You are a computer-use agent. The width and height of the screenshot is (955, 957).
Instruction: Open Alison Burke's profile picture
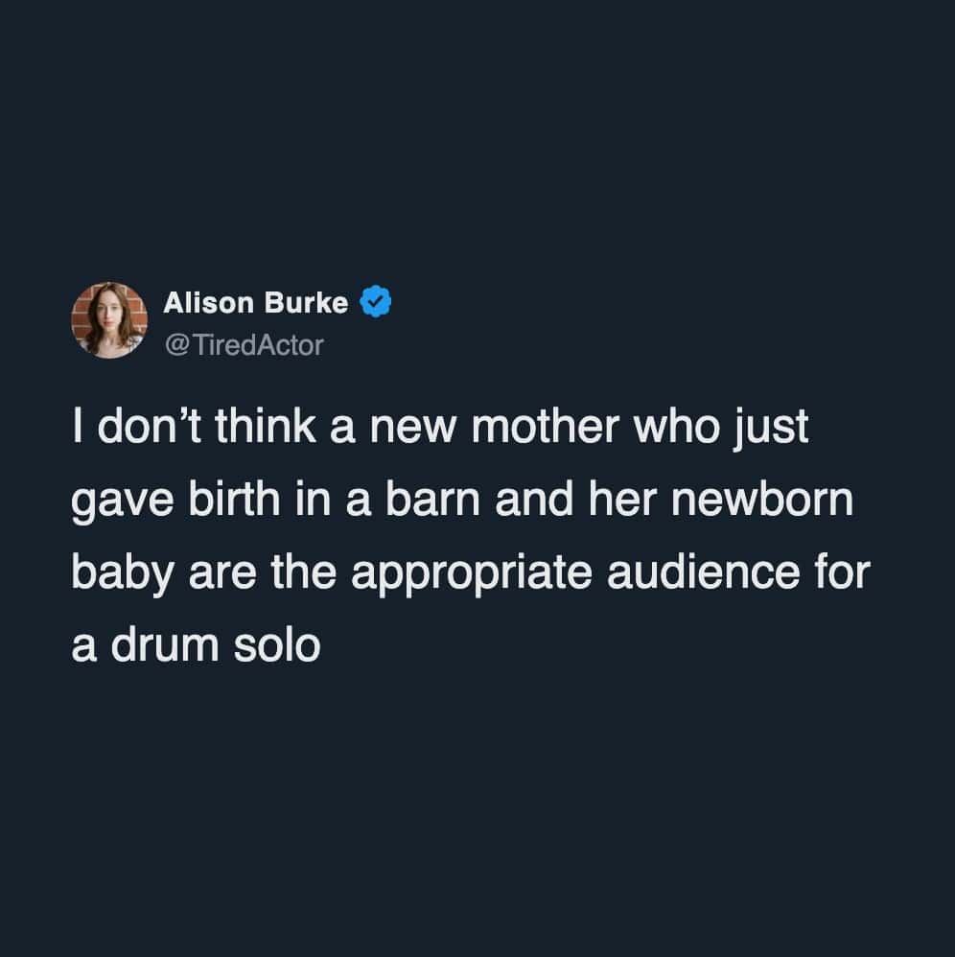pyautogui.click(x=110, y=320)
